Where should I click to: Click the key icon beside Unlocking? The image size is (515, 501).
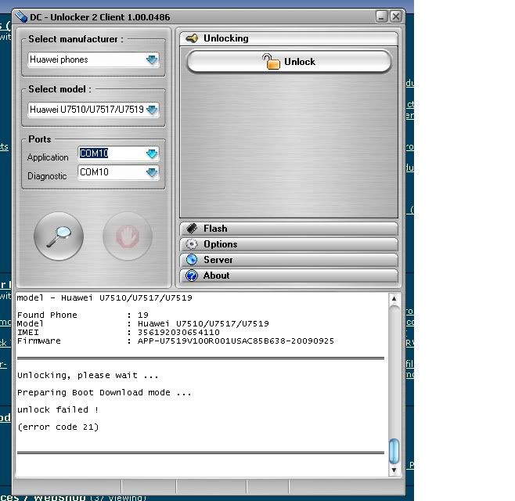[192, 38]
